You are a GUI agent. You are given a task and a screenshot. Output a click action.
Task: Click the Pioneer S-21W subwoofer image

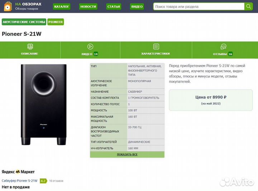(x=44, y=104)
